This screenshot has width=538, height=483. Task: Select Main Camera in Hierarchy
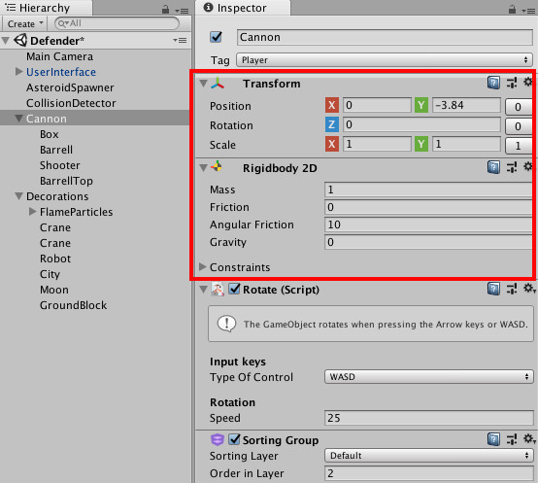(x=59, y=56)
